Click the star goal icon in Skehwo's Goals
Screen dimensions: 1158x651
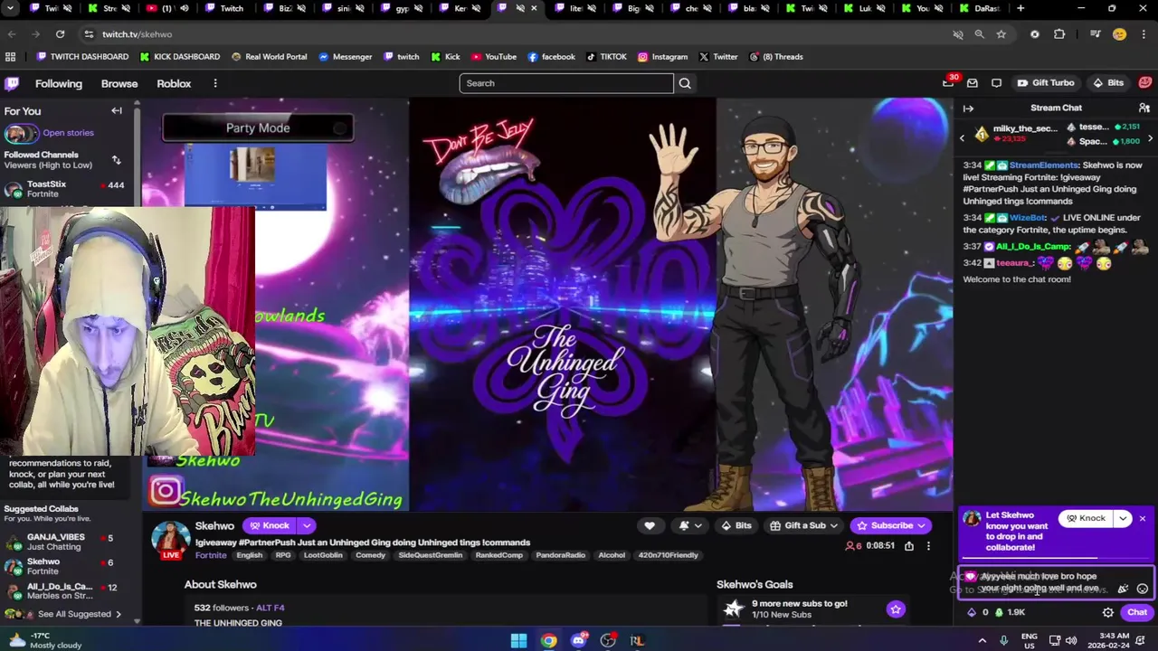896,609
